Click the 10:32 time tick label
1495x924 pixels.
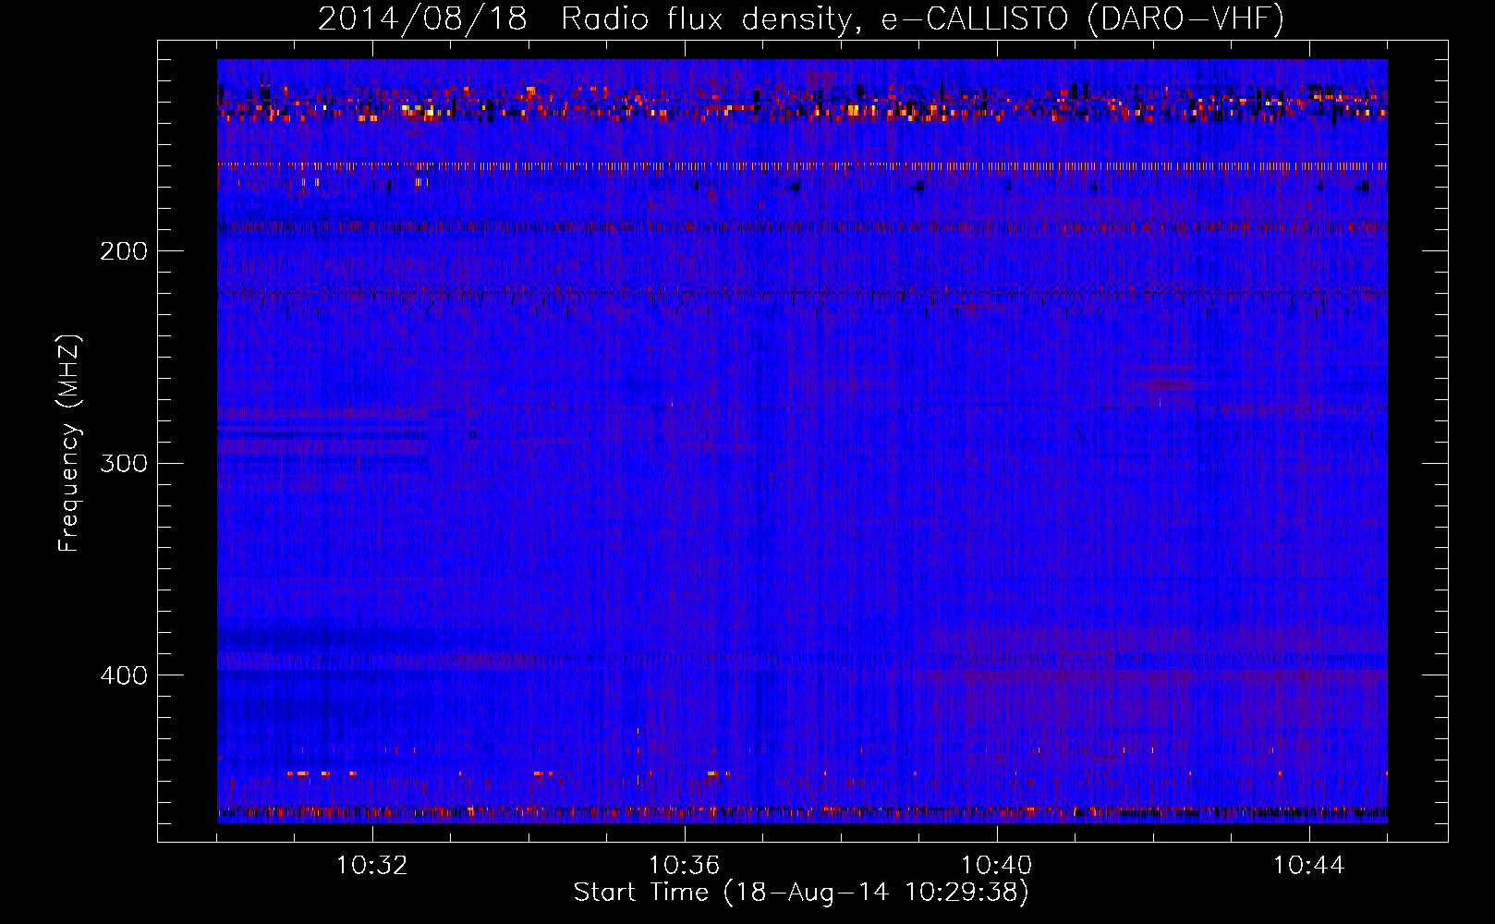click(x=372, y=866)
